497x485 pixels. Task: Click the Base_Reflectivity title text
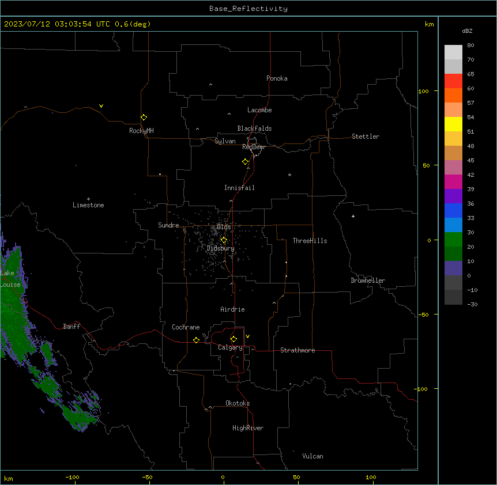tap(248, 9)
